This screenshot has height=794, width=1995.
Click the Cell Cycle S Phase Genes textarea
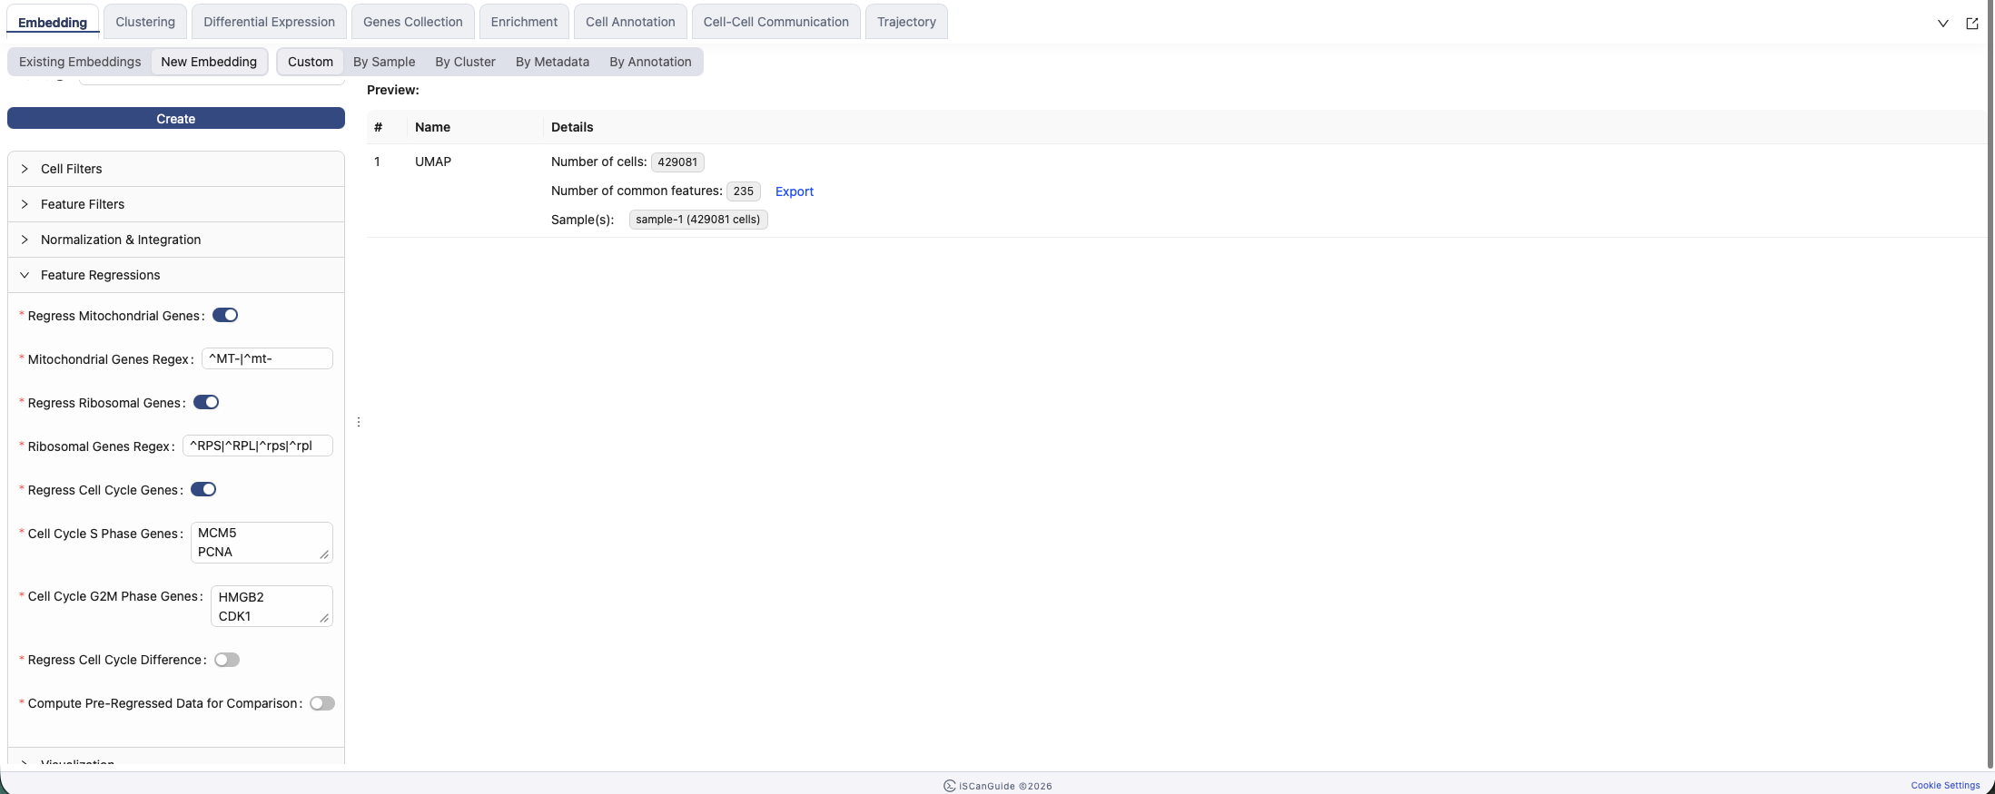coord(262,543)
